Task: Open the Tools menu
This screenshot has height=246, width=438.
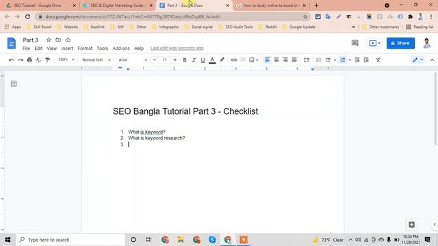Action: (x=102, y=49)
